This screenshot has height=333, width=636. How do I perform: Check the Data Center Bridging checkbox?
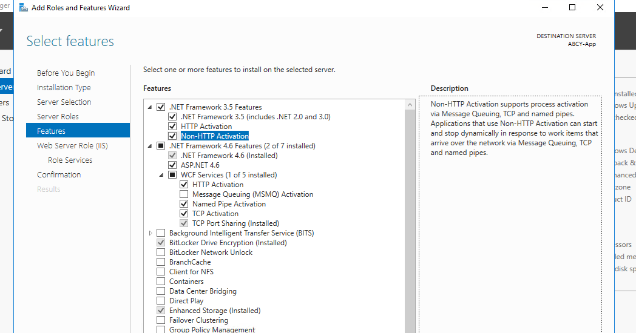tap(161, 291)
